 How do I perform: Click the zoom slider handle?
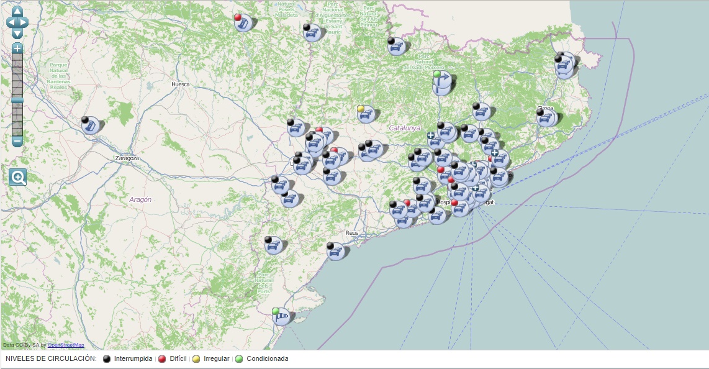(17, 101)
